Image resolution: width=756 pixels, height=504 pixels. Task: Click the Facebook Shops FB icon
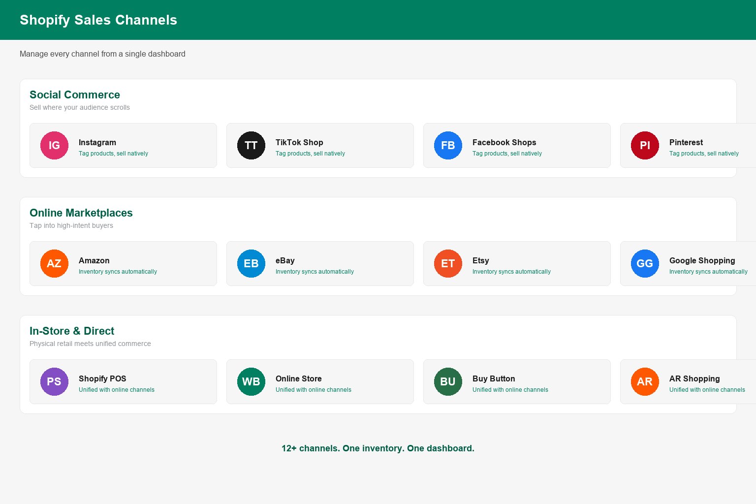point(448,145)
